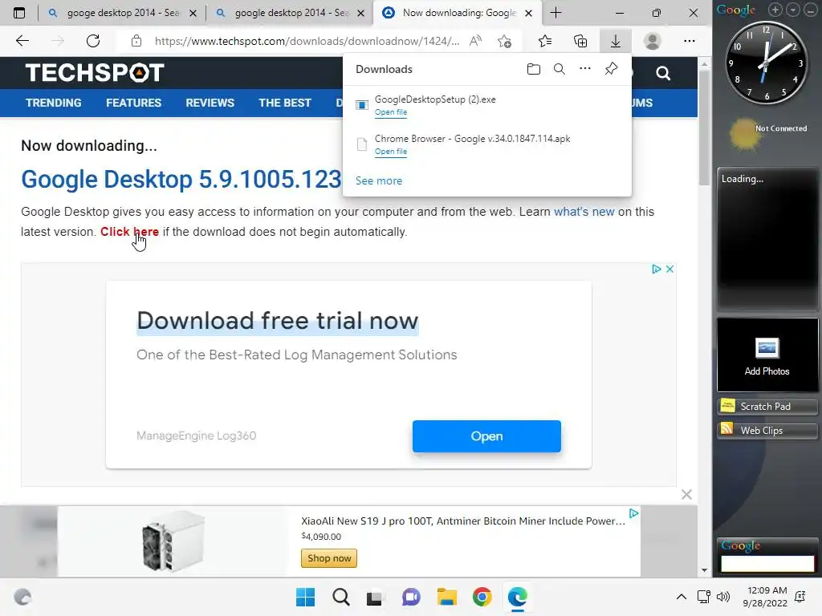Click the address bar URL
Viewport: 822px width, 616px height.
[307, 41]
